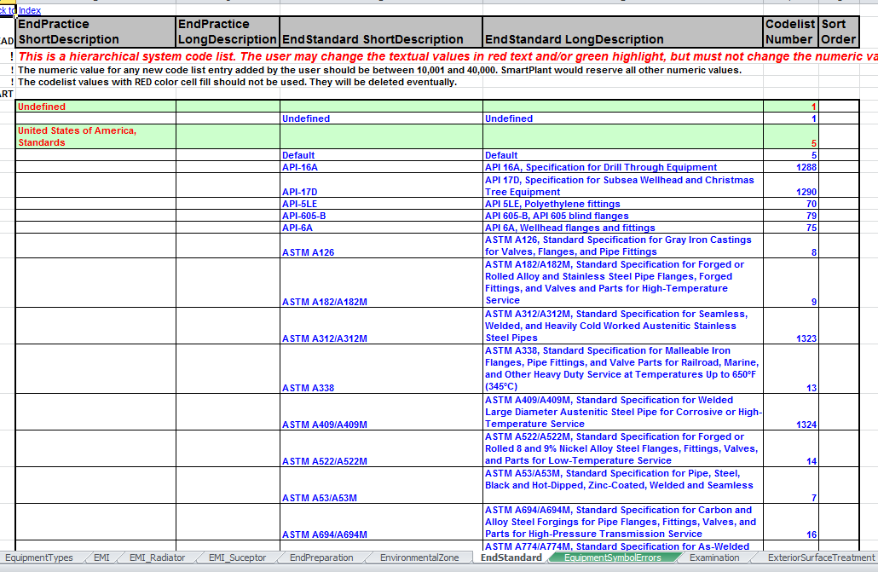Viewport: 878px width, 572px height.
Task: Click the note about RED color cell fill
Action: tap(238, 82)
